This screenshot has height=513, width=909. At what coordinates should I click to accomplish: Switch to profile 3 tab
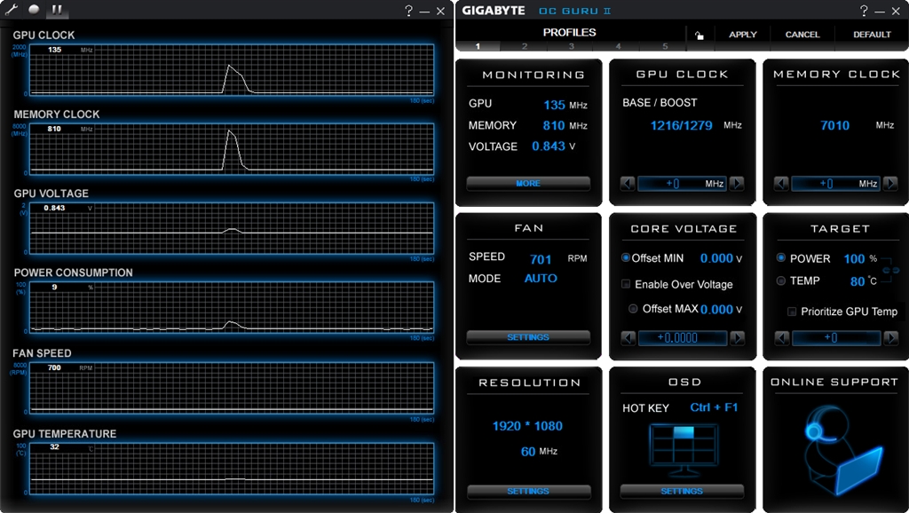[x=571, y=46]
